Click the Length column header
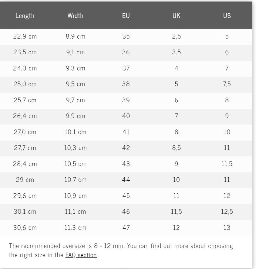Screen dimensions: 256x269 click(25, 15)
